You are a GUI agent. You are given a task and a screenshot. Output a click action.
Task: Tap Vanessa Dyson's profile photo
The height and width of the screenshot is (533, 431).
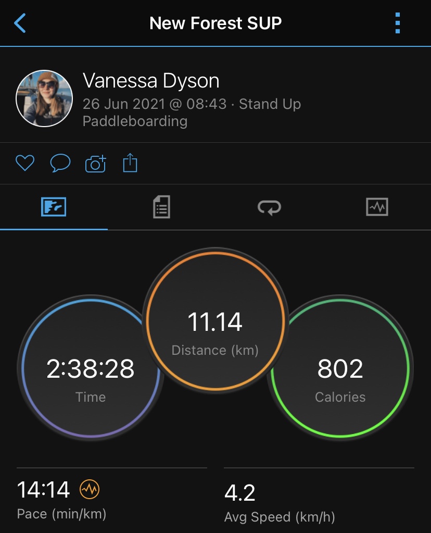(44, 99)
